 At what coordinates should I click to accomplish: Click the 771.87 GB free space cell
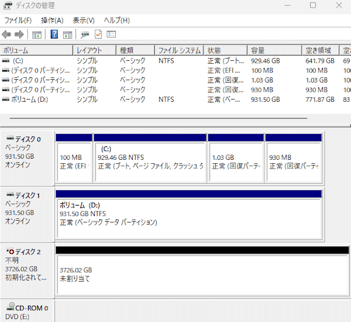[320, 100]
